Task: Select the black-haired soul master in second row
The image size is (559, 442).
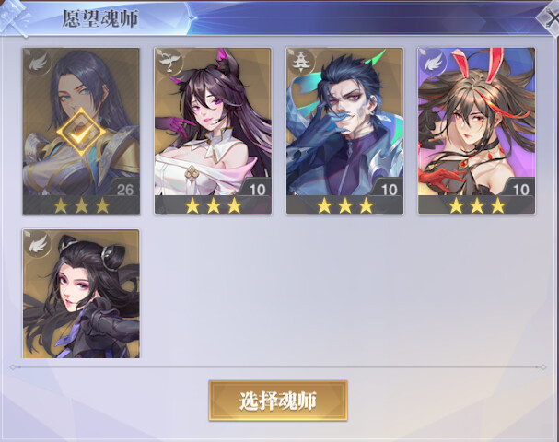Action: [81, 294]
